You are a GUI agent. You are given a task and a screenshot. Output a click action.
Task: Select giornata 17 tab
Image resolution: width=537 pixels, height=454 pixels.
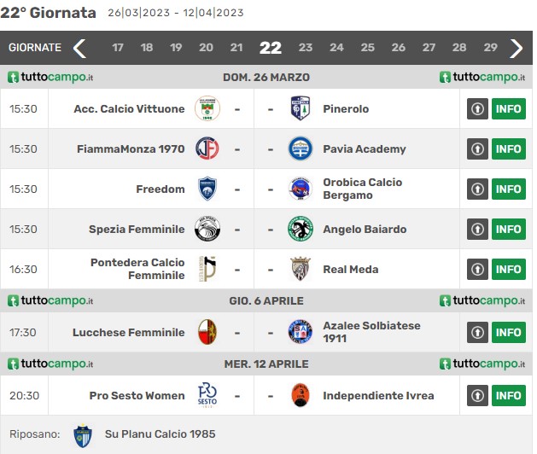pos(118,47)
